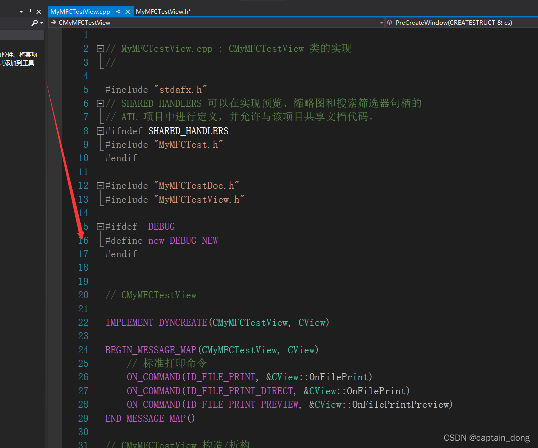The image size is (538, 448).
Task: Close the left side panel
Action: click(x=39, y=12)
